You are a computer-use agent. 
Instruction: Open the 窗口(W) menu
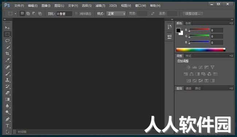tap(140, 6)
